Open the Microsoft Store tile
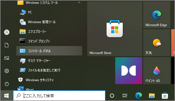Image resolution: width=175 pixels, height=101 pixels. 115,29
